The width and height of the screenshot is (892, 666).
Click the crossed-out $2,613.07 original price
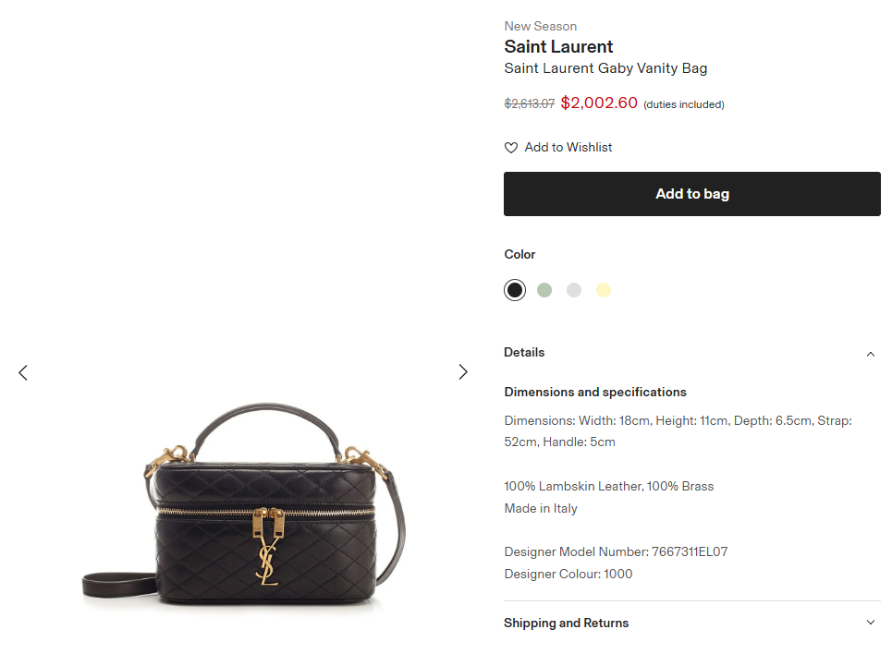(x=529, y=103)
